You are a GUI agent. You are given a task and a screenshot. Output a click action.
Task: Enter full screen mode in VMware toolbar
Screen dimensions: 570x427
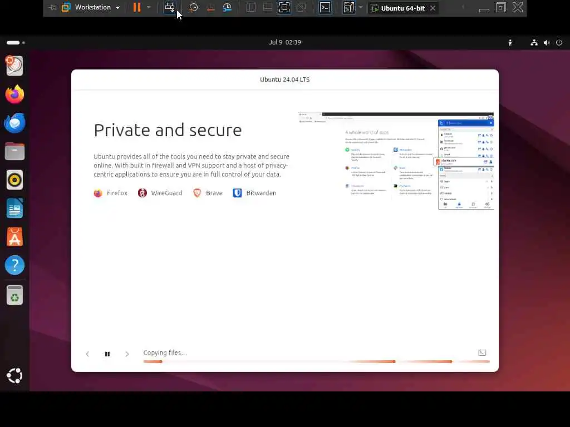(x=284, y=7)
